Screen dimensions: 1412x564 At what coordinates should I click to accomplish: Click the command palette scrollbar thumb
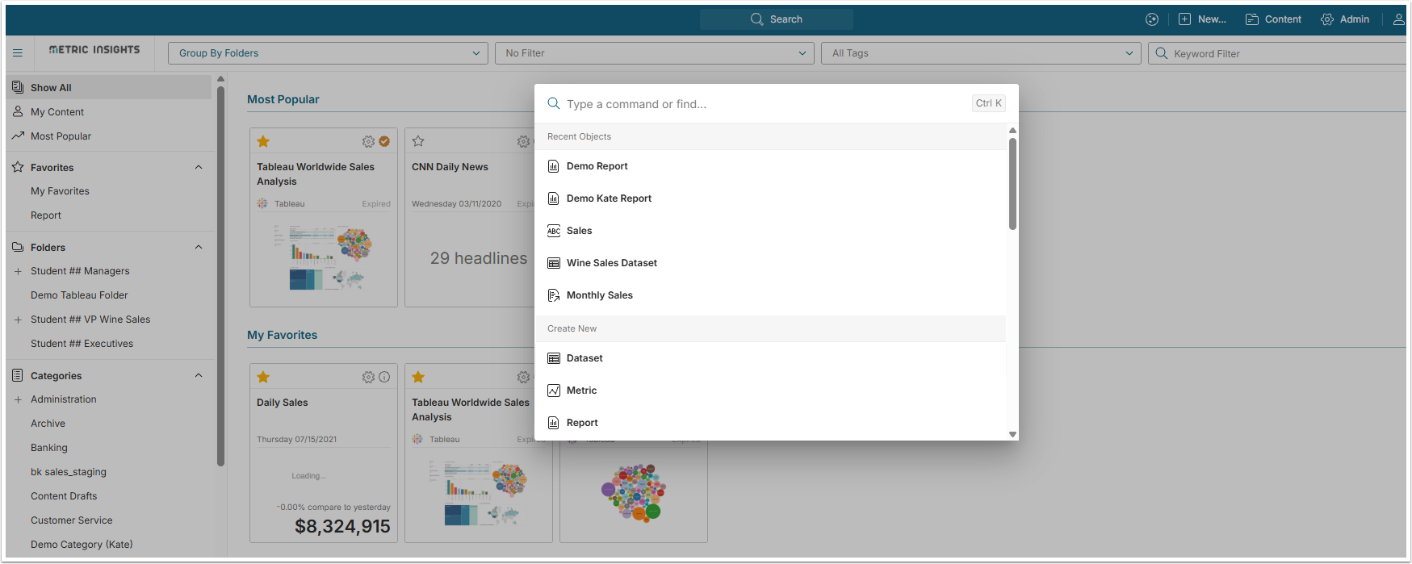[x=1012, y=184]
